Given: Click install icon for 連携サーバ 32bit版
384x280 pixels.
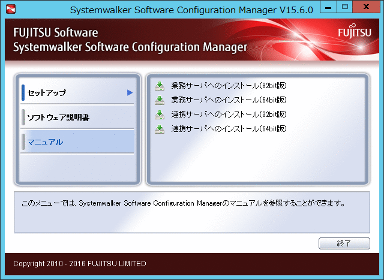Looking at the screenshot, I should 160,115.
